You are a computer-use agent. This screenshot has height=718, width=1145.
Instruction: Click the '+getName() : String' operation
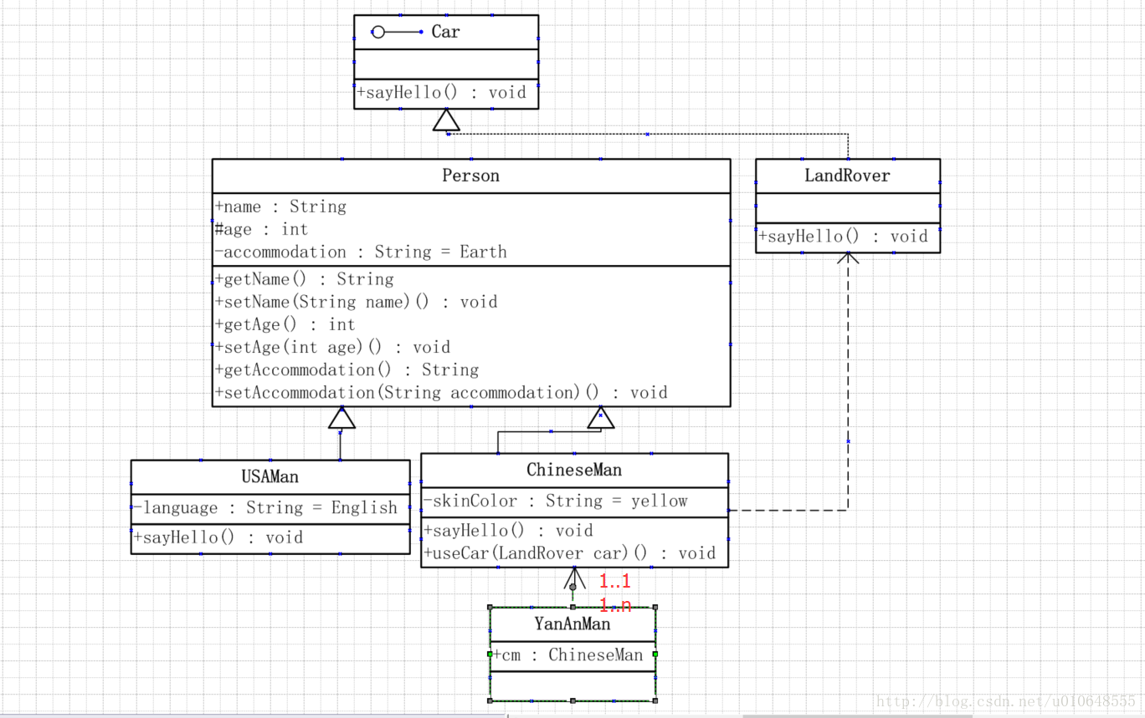click(304, 279)
